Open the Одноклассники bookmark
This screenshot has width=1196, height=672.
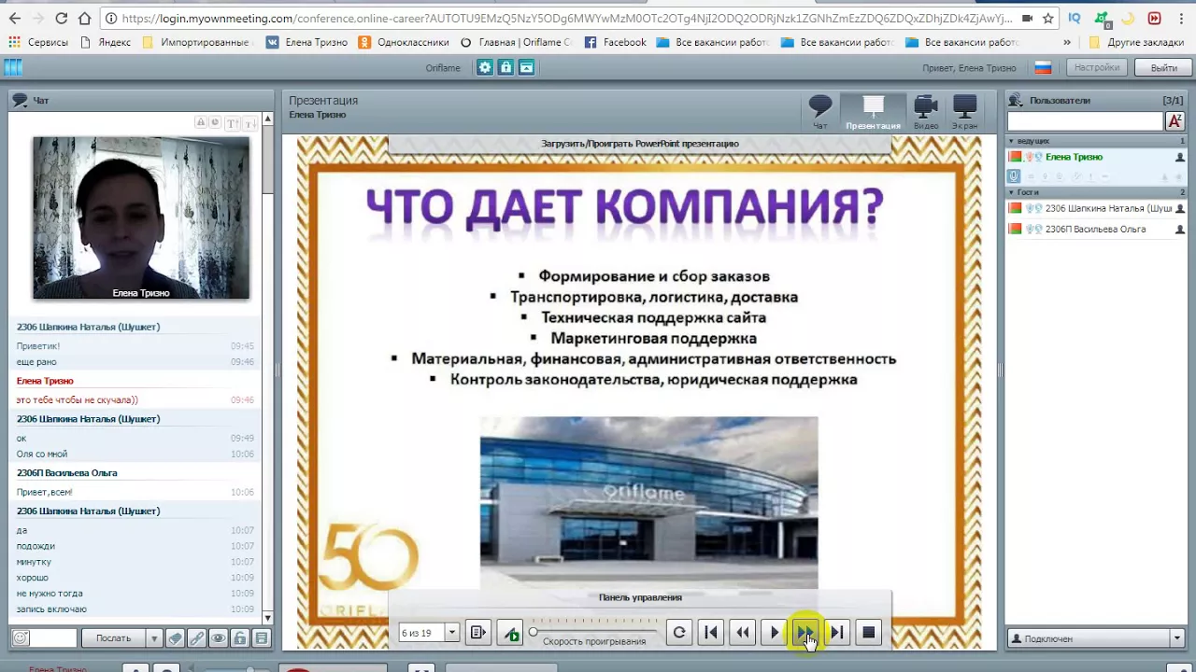click(x=404, y=42)
